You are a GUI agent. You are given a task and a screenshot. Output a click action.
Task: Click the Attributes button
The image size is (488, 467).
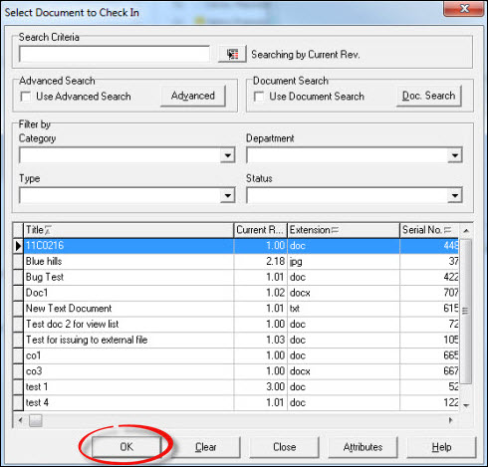point(363,447)
